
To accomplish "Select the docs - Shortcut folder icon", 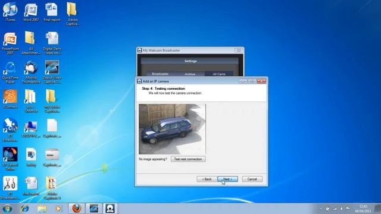I will tap(31, 101).
